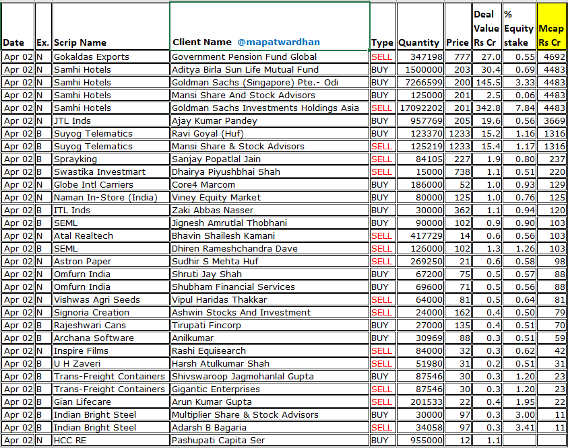
Task: Select Harsh Atulkumar Shah cell
Action: (x=270, y=363)
